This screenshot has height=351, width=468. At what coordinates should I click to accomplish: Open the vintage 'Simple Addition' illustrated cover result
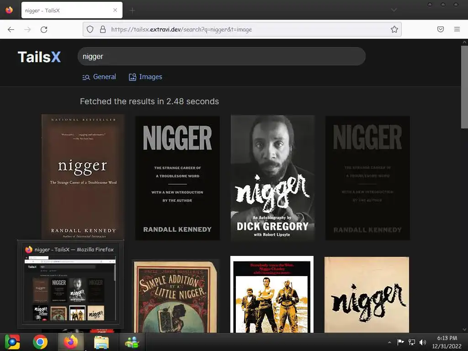coord(175,296)
